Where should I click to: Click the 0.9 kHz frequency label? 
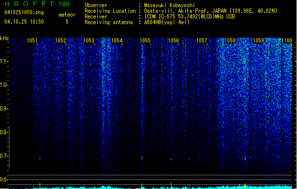4,109
